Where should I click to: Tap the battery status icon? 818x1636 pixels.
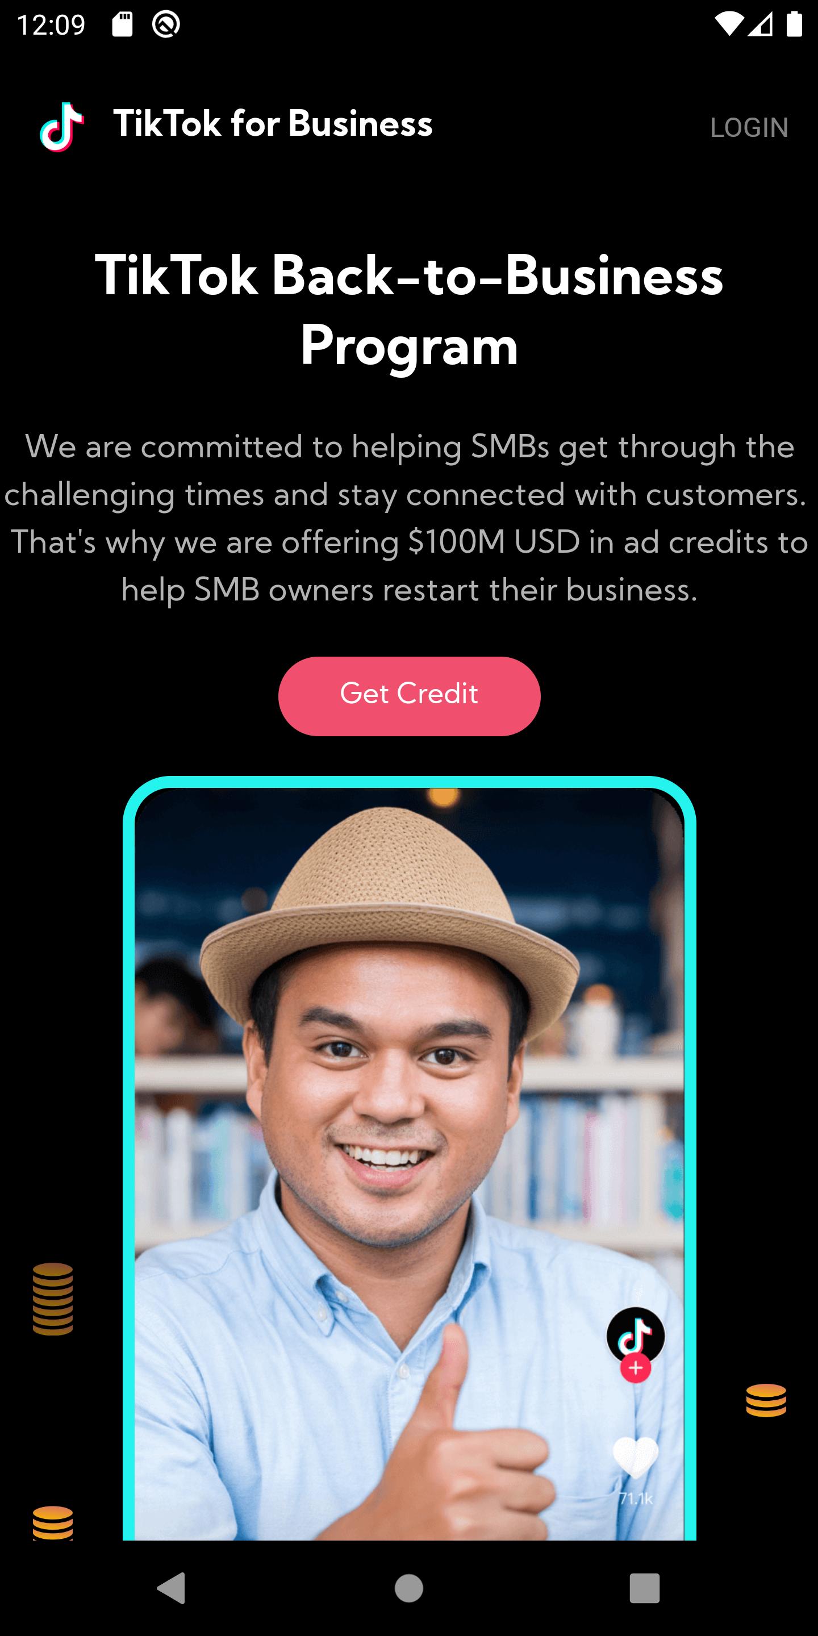(794, 25)
